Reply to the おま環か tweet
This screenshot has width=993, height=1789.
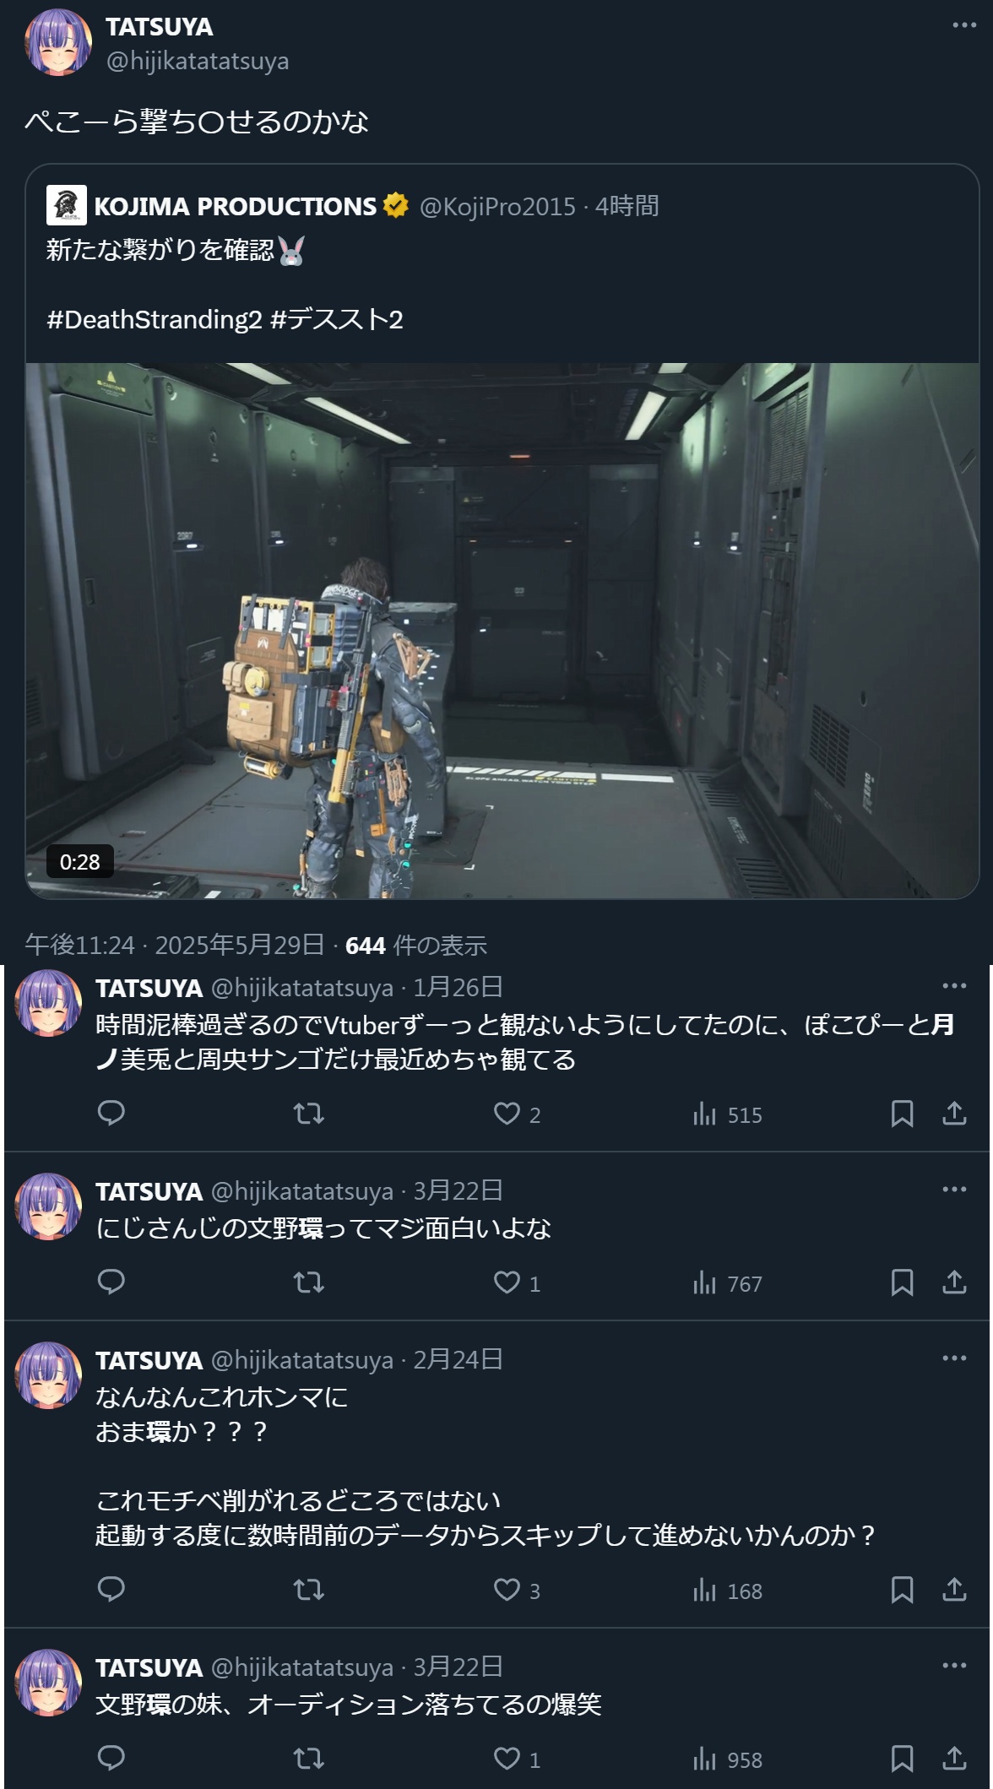point(111,1590)
